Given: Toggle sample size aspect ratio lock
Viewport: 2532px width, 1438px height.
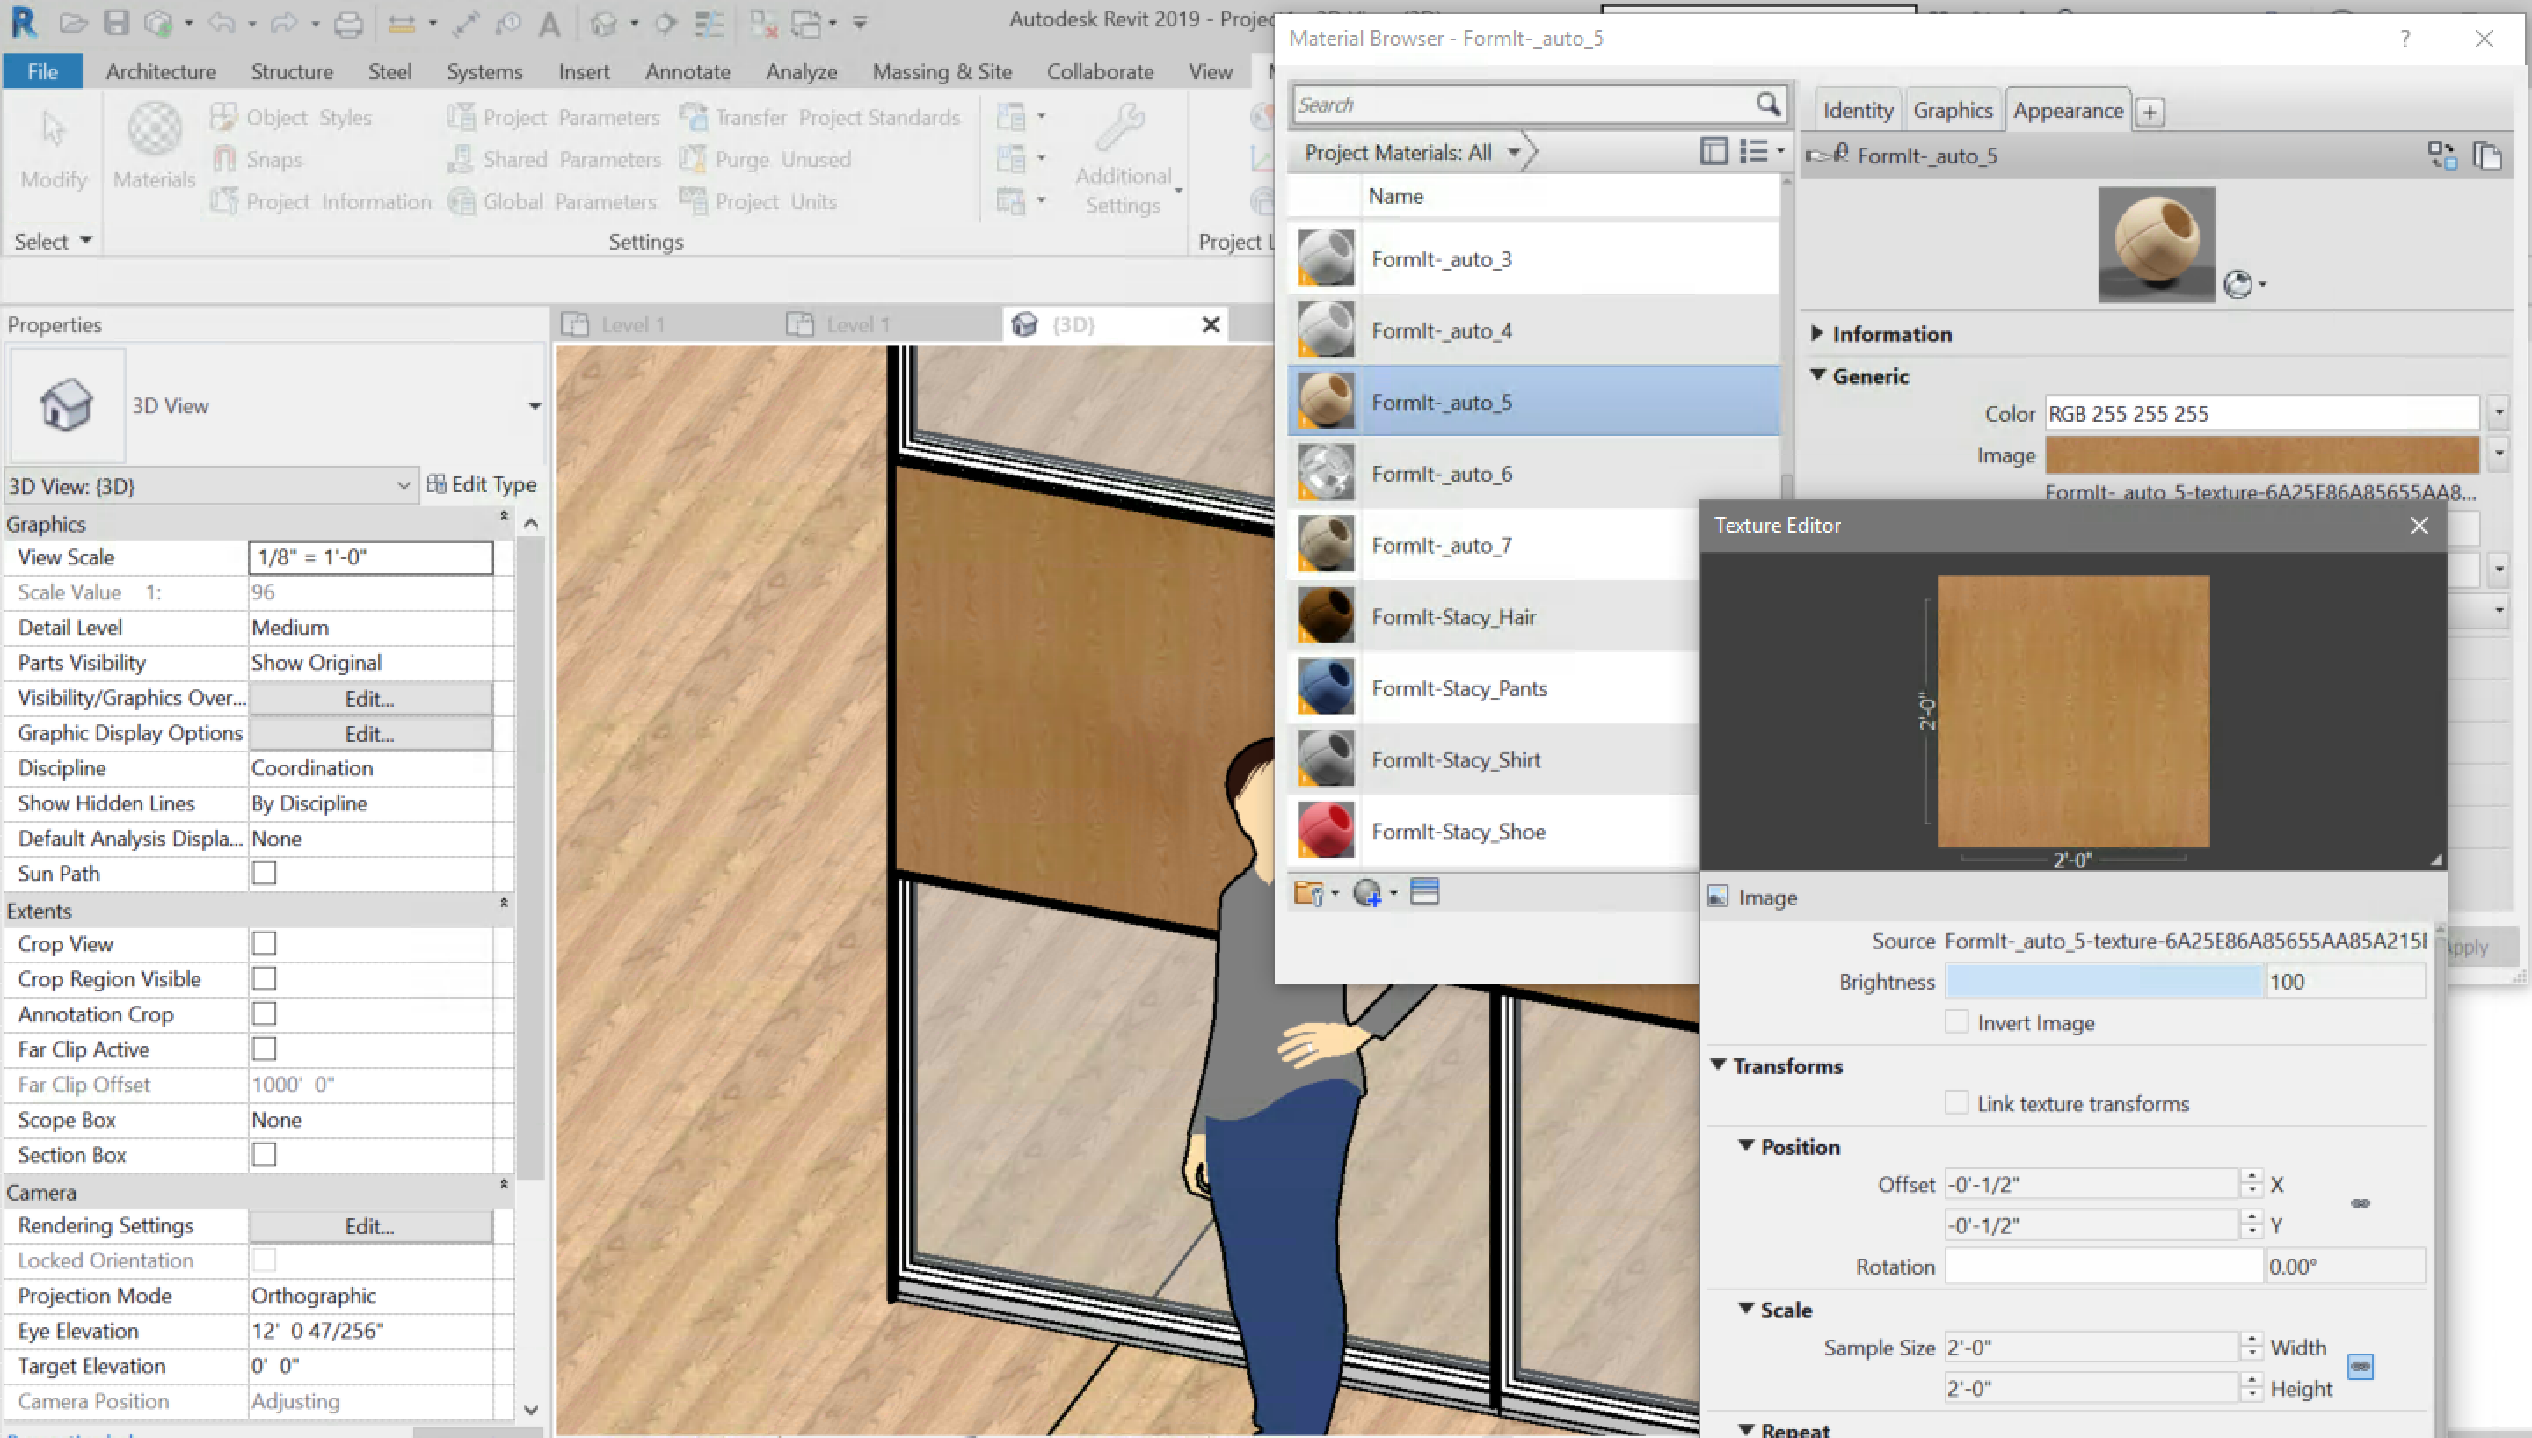Looking at the screenshot, I should click(2361, 1367).
